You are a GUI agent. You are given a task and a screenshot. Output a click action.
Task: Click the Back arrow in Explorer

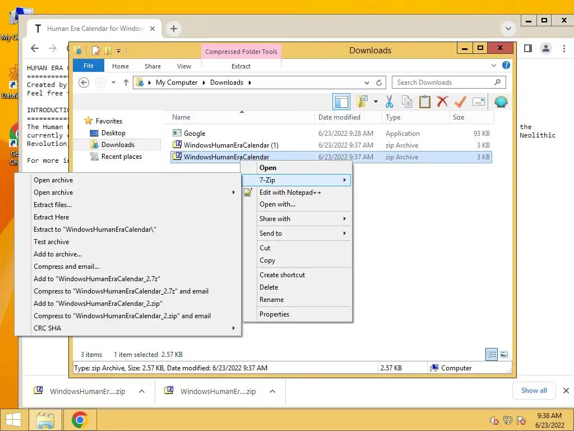[x=84, y=82]
